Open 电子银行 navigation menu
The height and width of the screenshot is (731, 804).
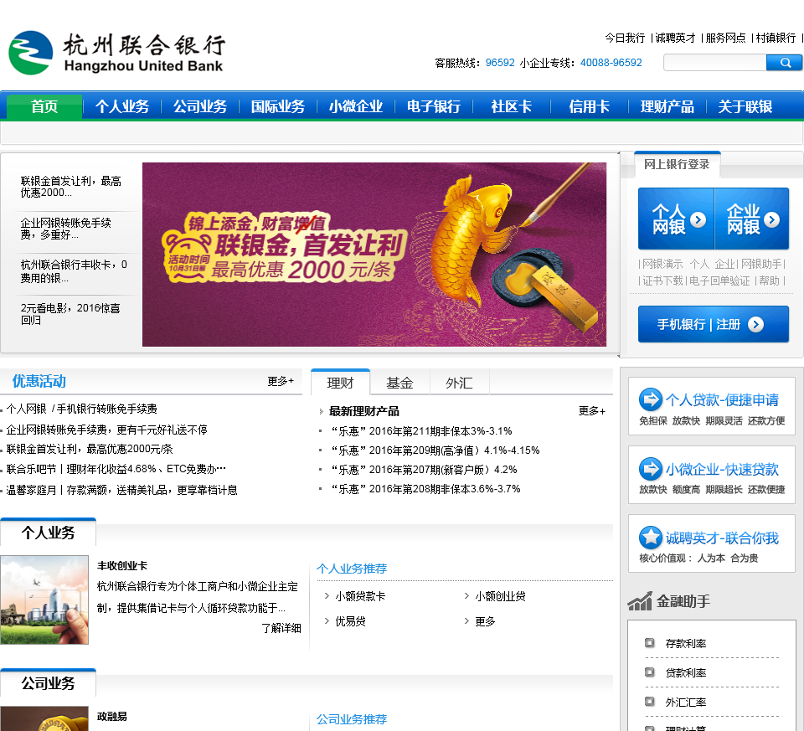coord(434,106)
